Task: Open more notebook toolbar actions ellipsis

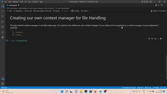Action: coord(90,11)
